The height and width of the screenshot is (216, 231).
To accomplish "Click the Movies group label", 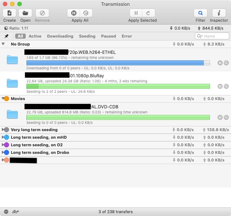I will 18,99.
